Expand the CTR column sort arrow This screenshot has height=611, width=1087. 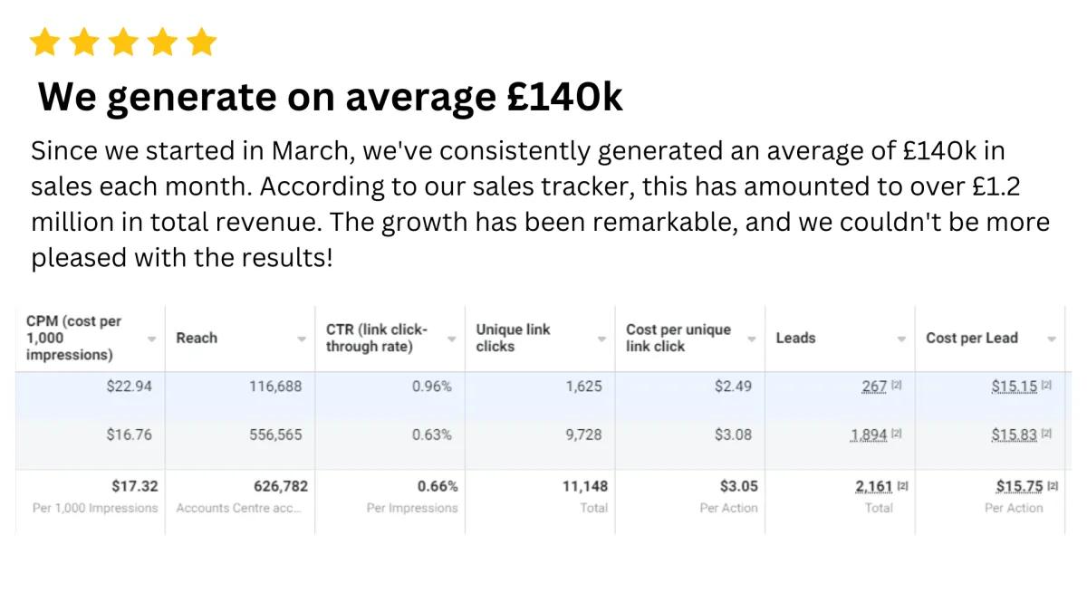point(451,339)
